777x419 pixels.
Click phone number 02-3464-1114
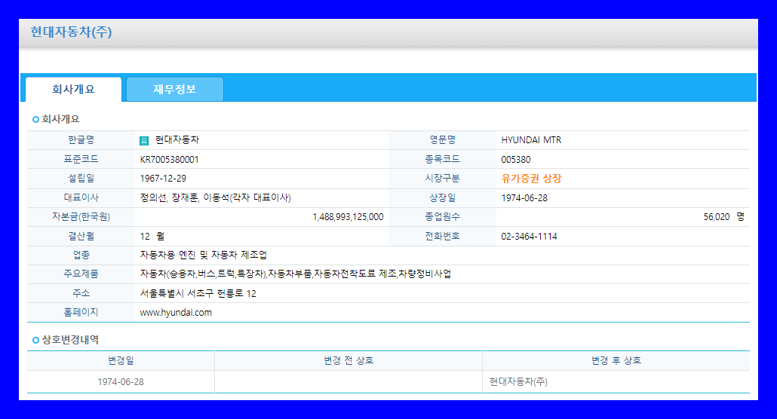tap(530, 236)
